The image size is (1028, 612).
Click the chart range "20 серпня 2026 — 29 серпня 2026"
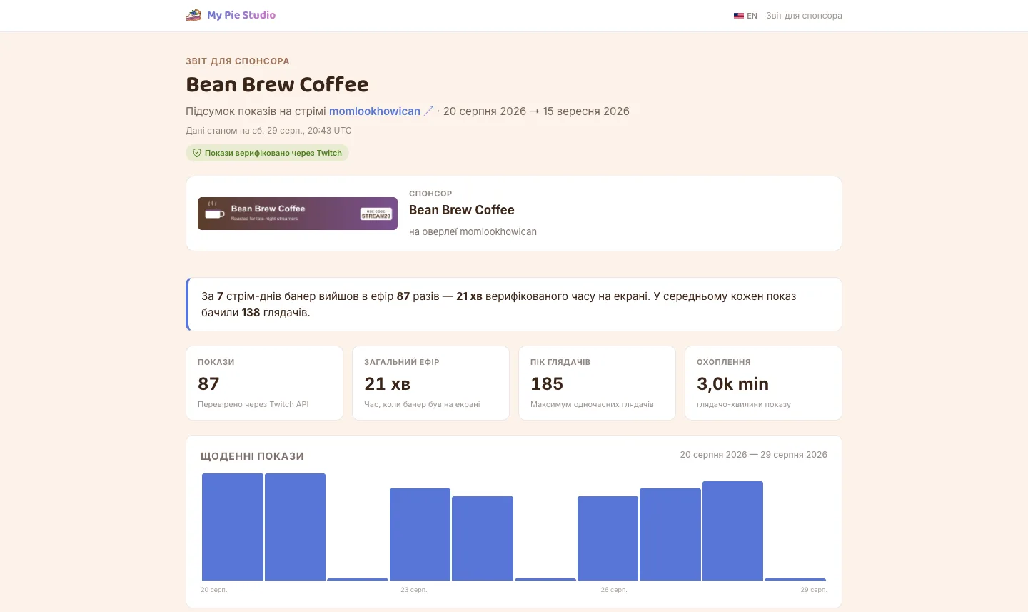click(x=753, y=455)
